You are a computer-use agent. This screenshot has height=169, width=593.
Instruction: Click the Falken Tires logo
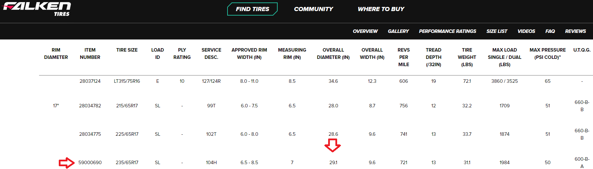pos(37,9)
